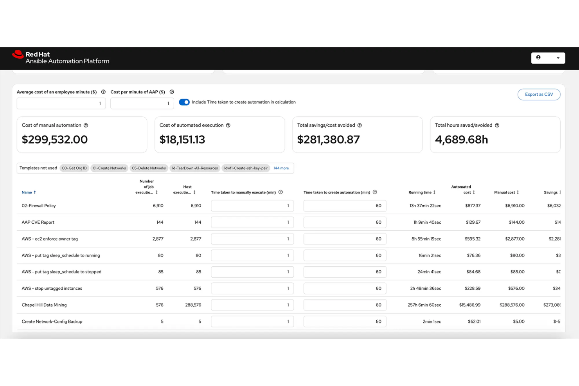Viewport: 579px width, 386px height.
Task: Open help for Time taken to create automation column
Action: [375, 192]
